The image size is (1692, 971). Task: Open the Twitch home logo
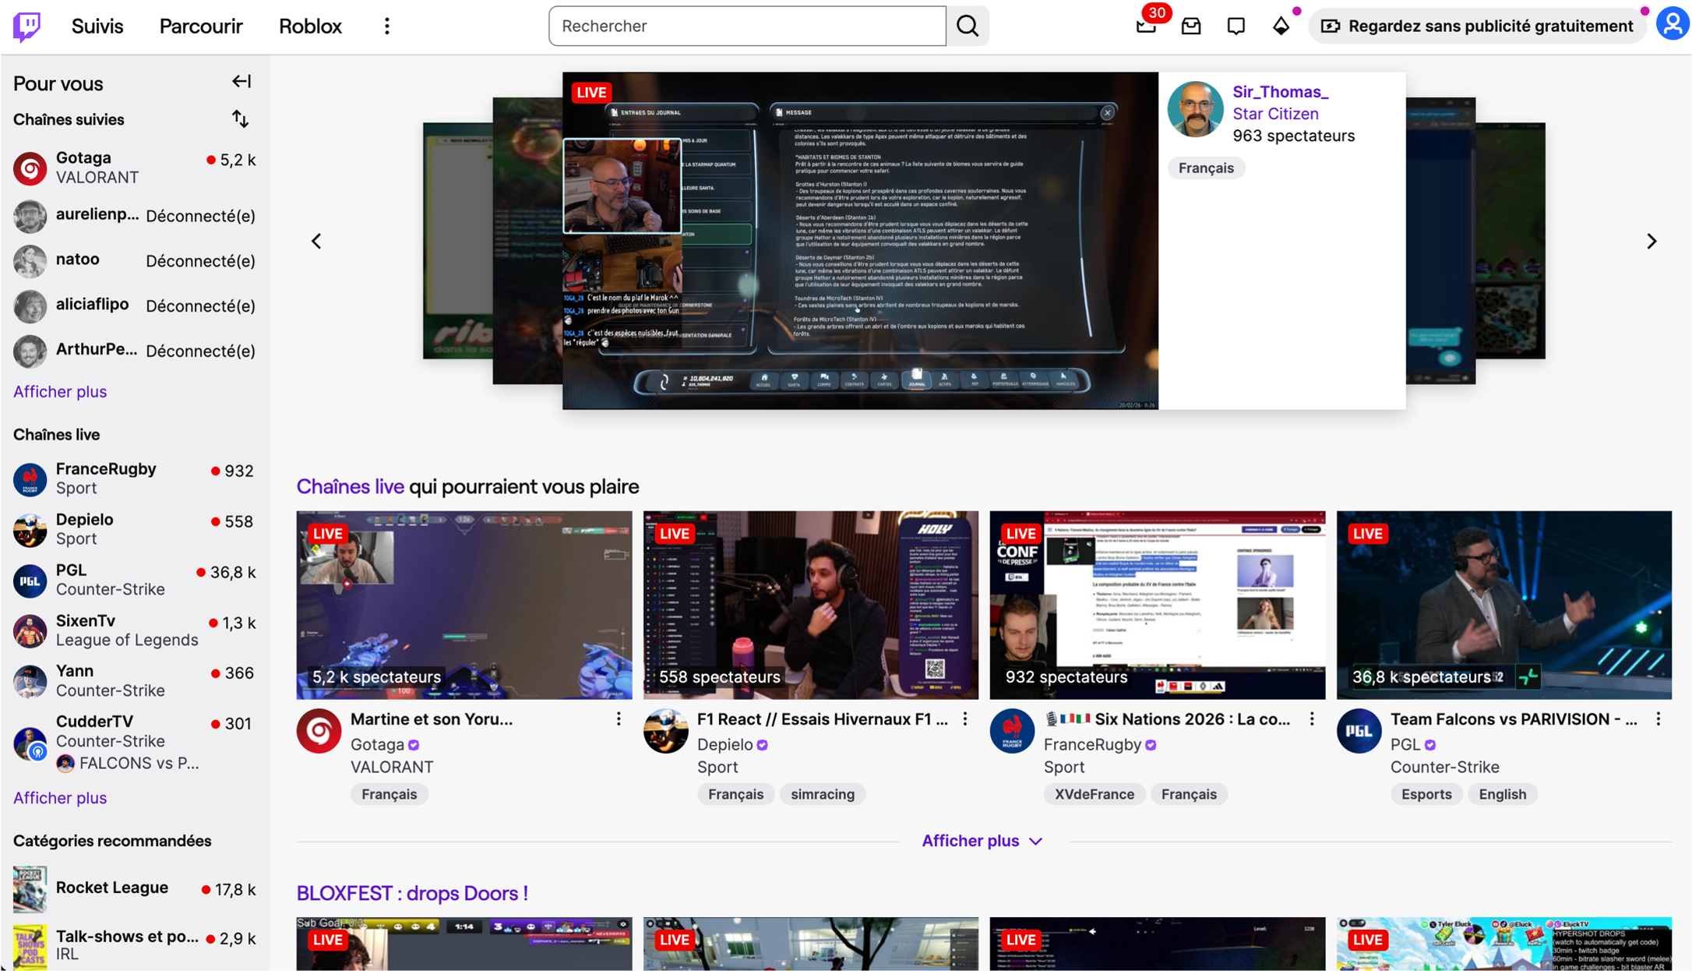[x=27, y=26]
